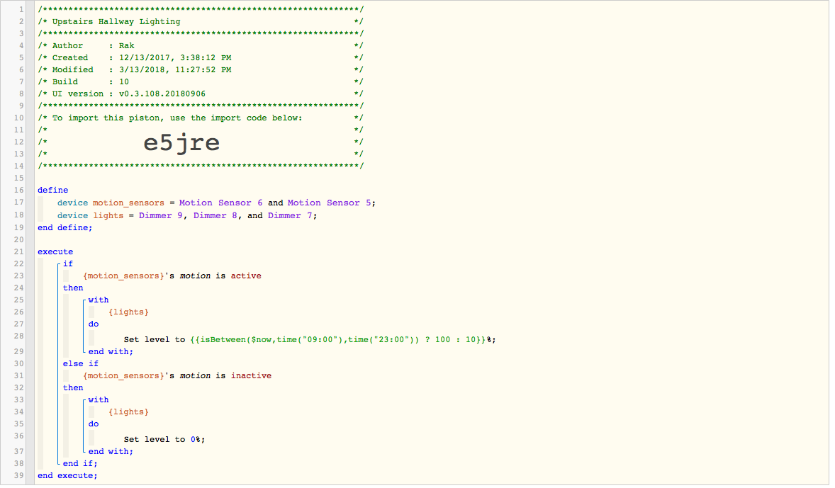Click line number 28 in the gutter
The image size is (835, 488).
(x=18, y=337)
